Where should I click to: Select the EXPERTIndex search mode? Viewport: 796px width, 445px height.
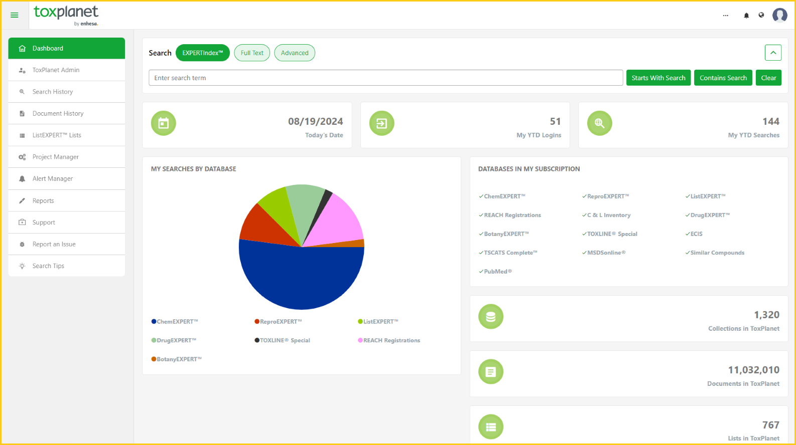[202, 53]
